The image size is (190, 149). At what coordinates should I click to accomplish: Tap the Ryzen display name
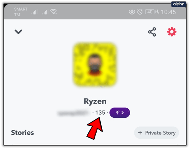95,101
